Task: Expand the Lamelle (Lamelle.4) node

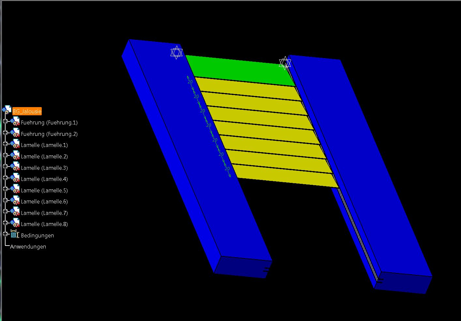Action: point(5,178)
